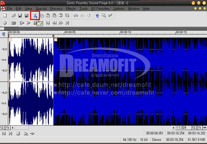Click the horizontal scrollbar right arrow

173,128
